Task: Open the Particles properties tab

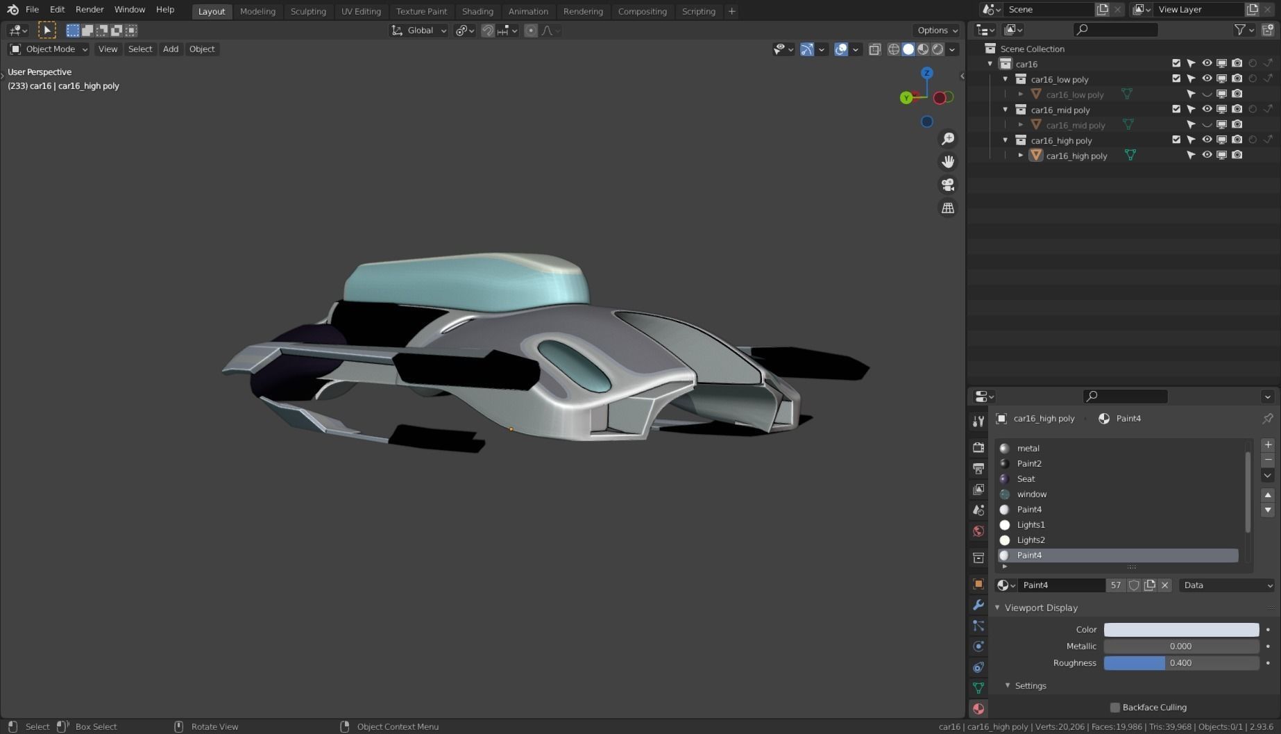Action: (978, 626)
